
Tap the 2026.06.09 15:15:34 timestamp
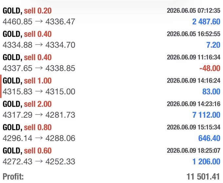193,127
